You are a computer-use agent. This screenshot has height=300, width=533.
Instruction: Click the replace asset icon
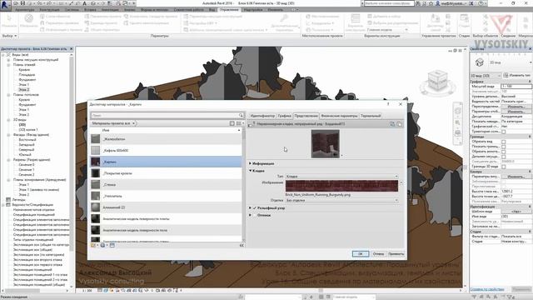coord(392,124)
